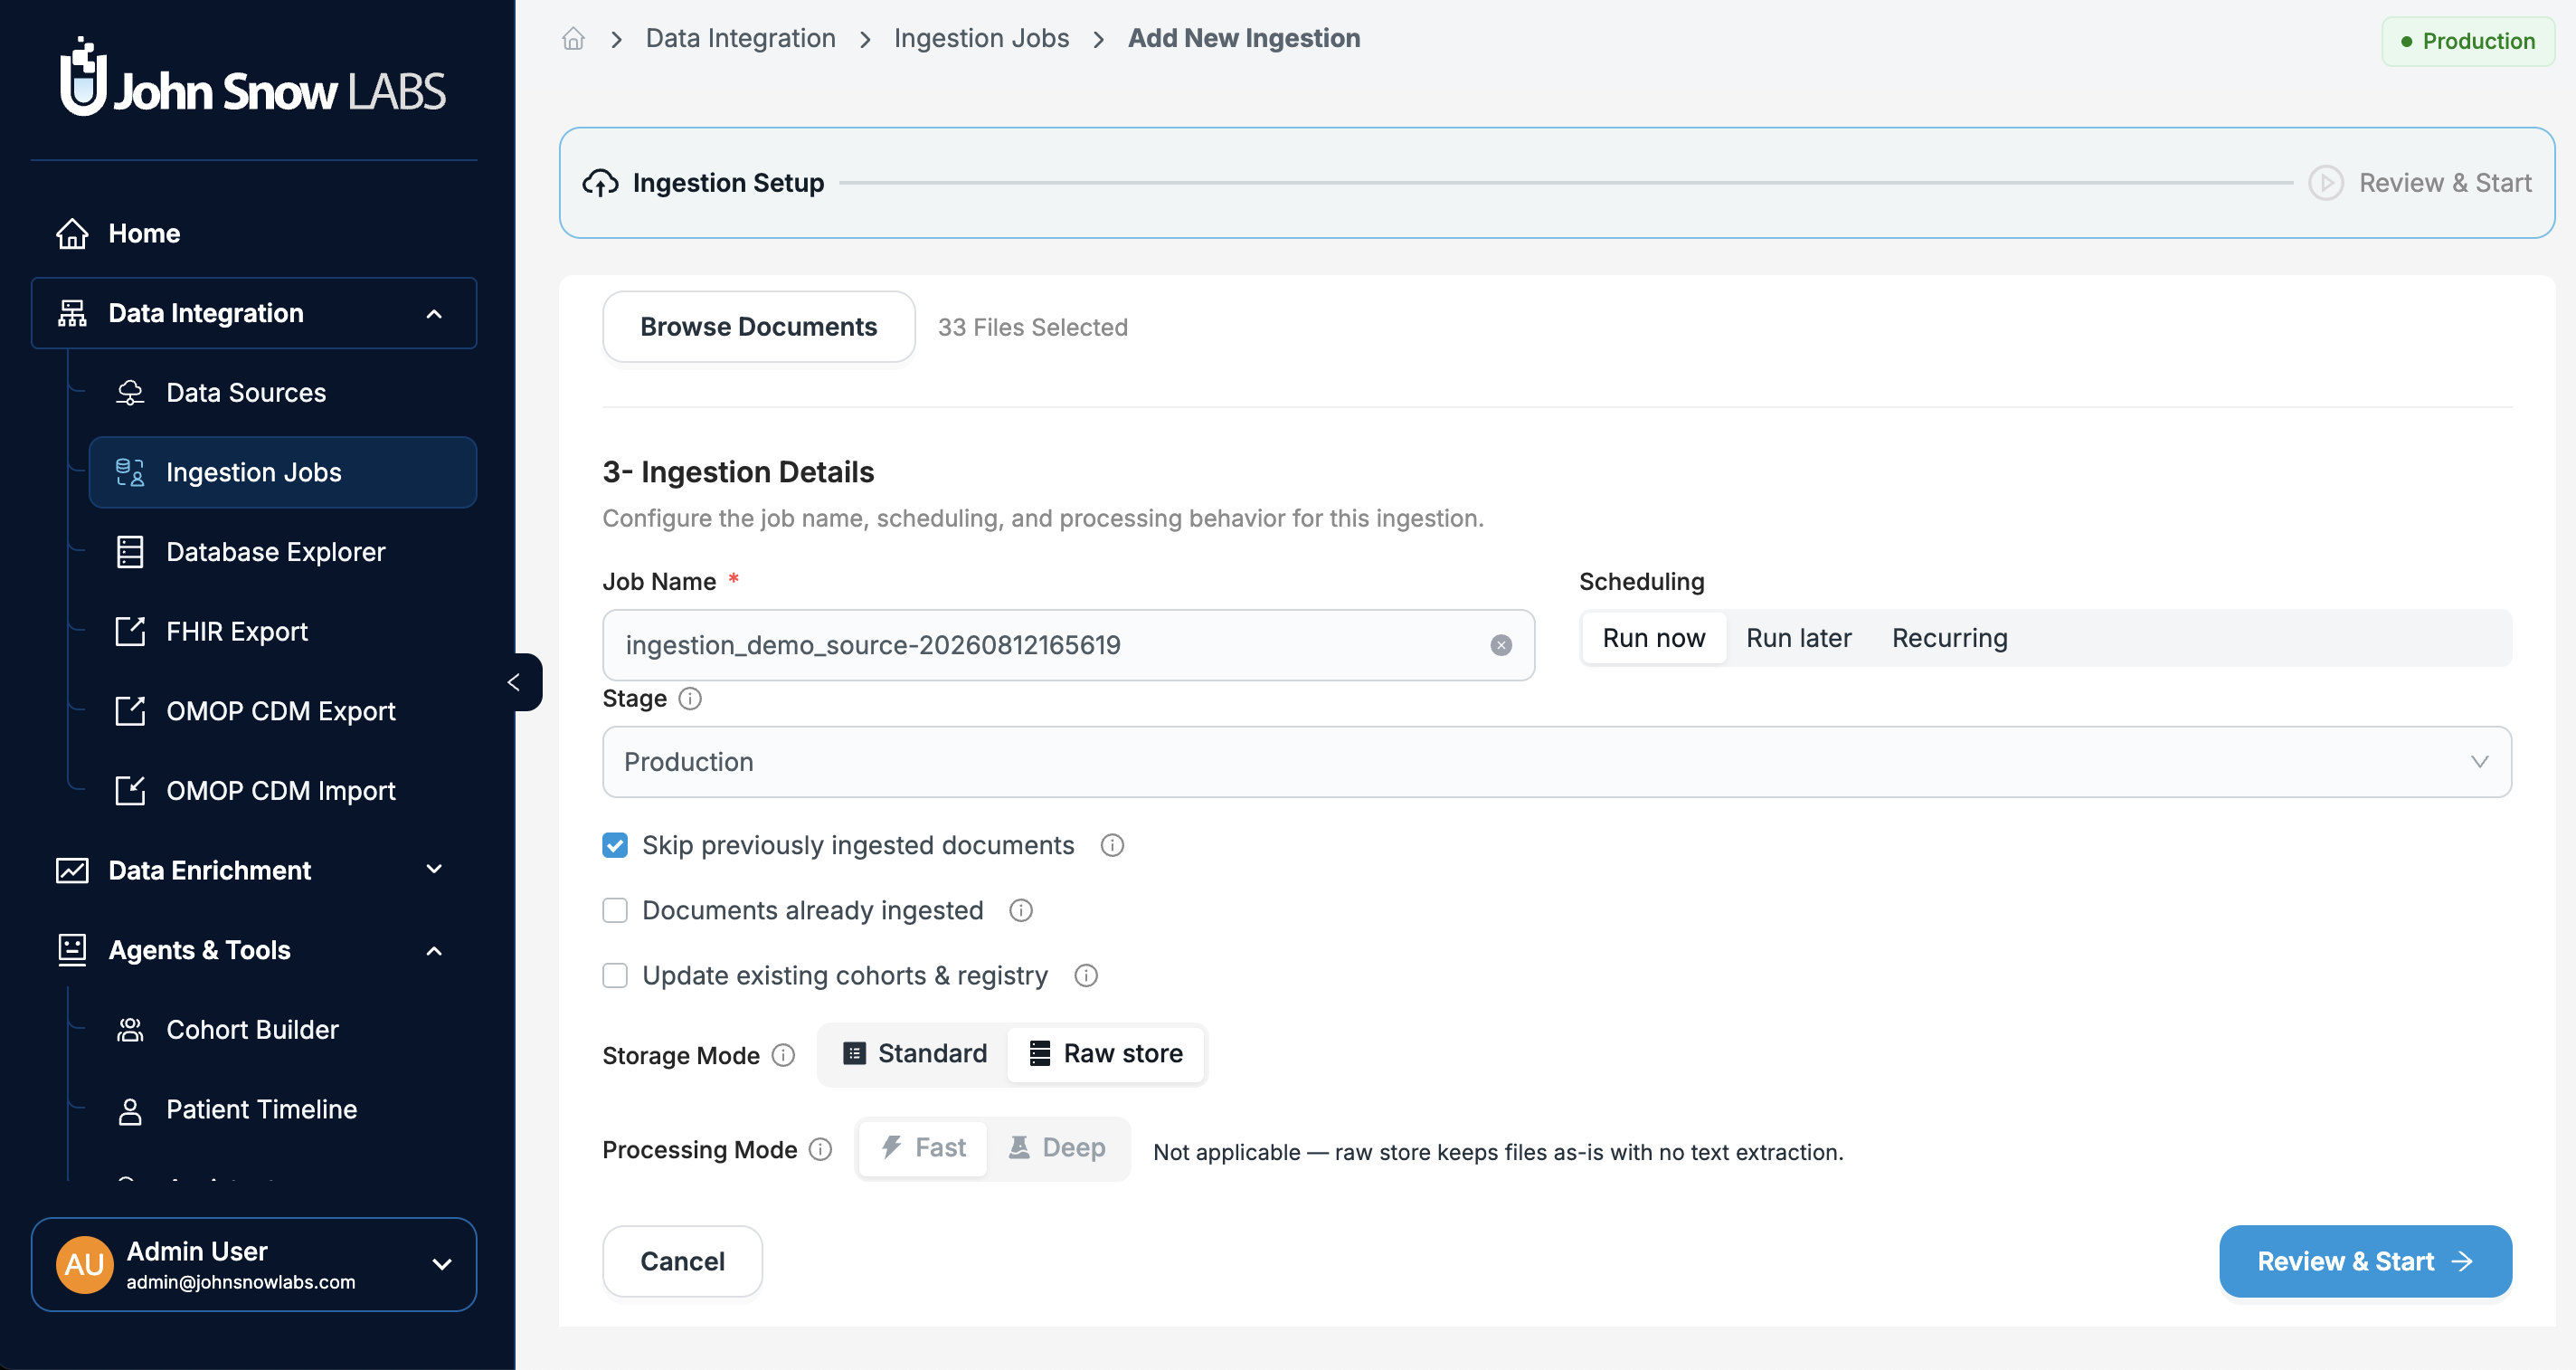Click the FHIR Export arrow icon

(x=130, y=632)
